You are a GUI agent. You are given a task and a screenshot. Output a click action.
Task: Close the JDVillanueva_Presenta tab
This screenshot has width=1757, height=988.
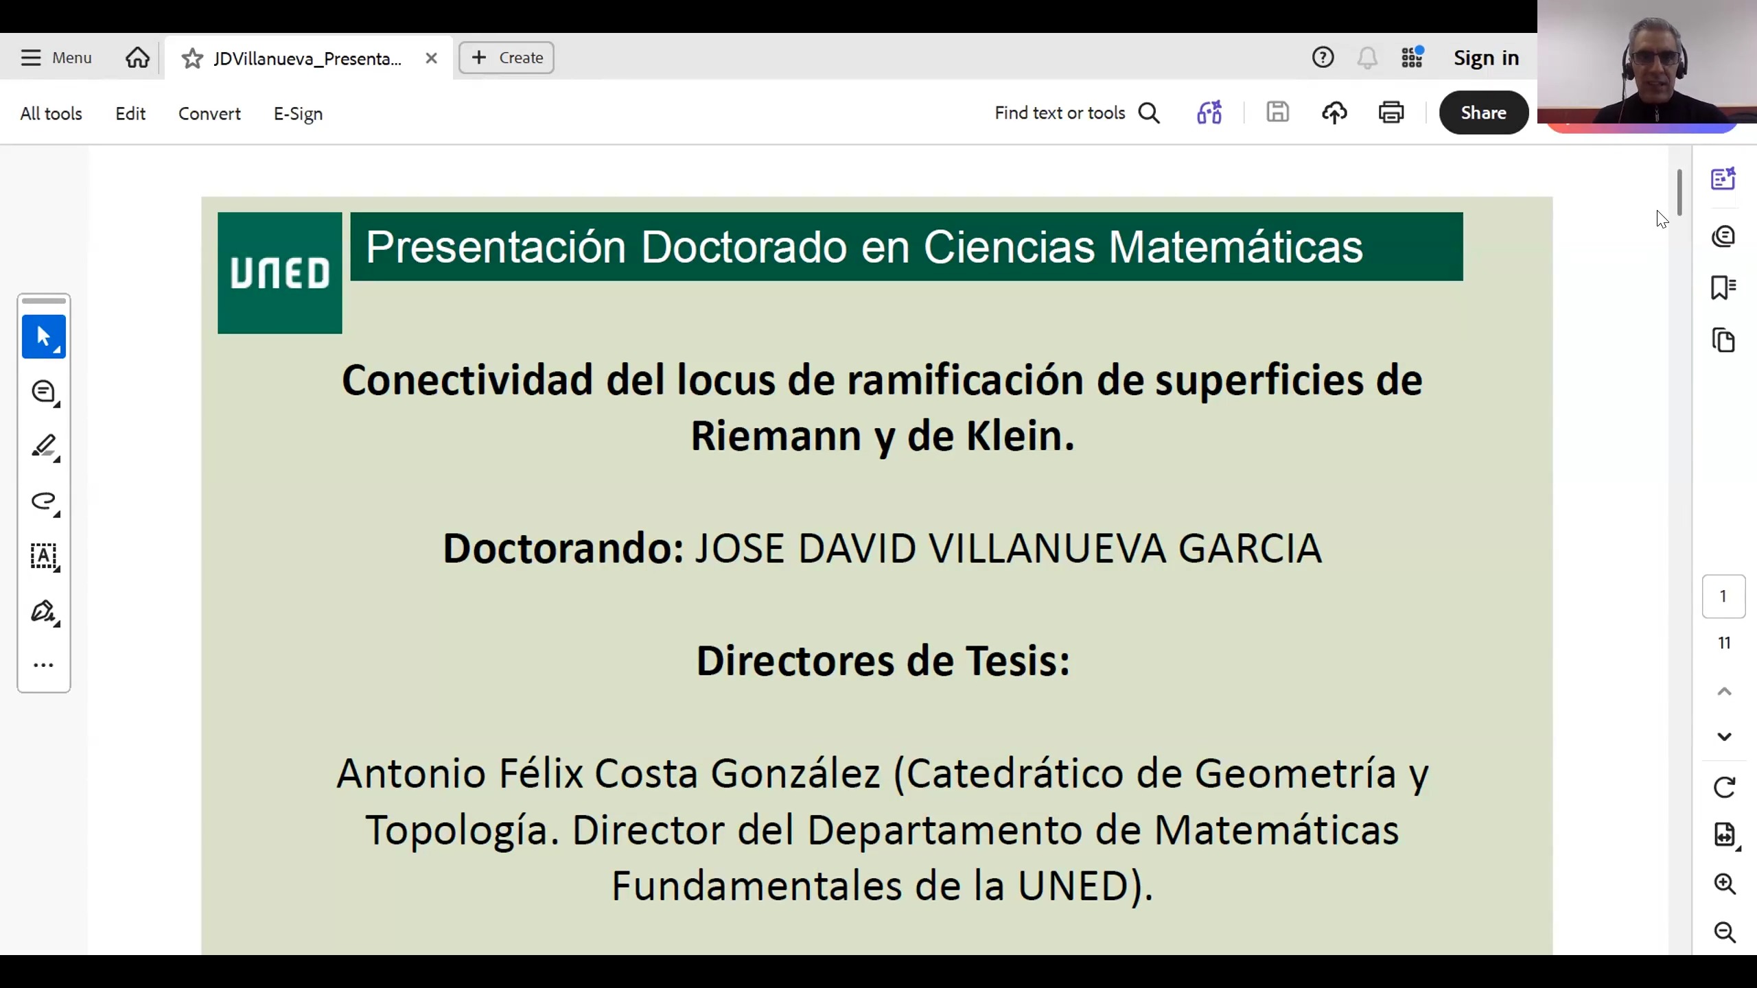coord(431,58)
